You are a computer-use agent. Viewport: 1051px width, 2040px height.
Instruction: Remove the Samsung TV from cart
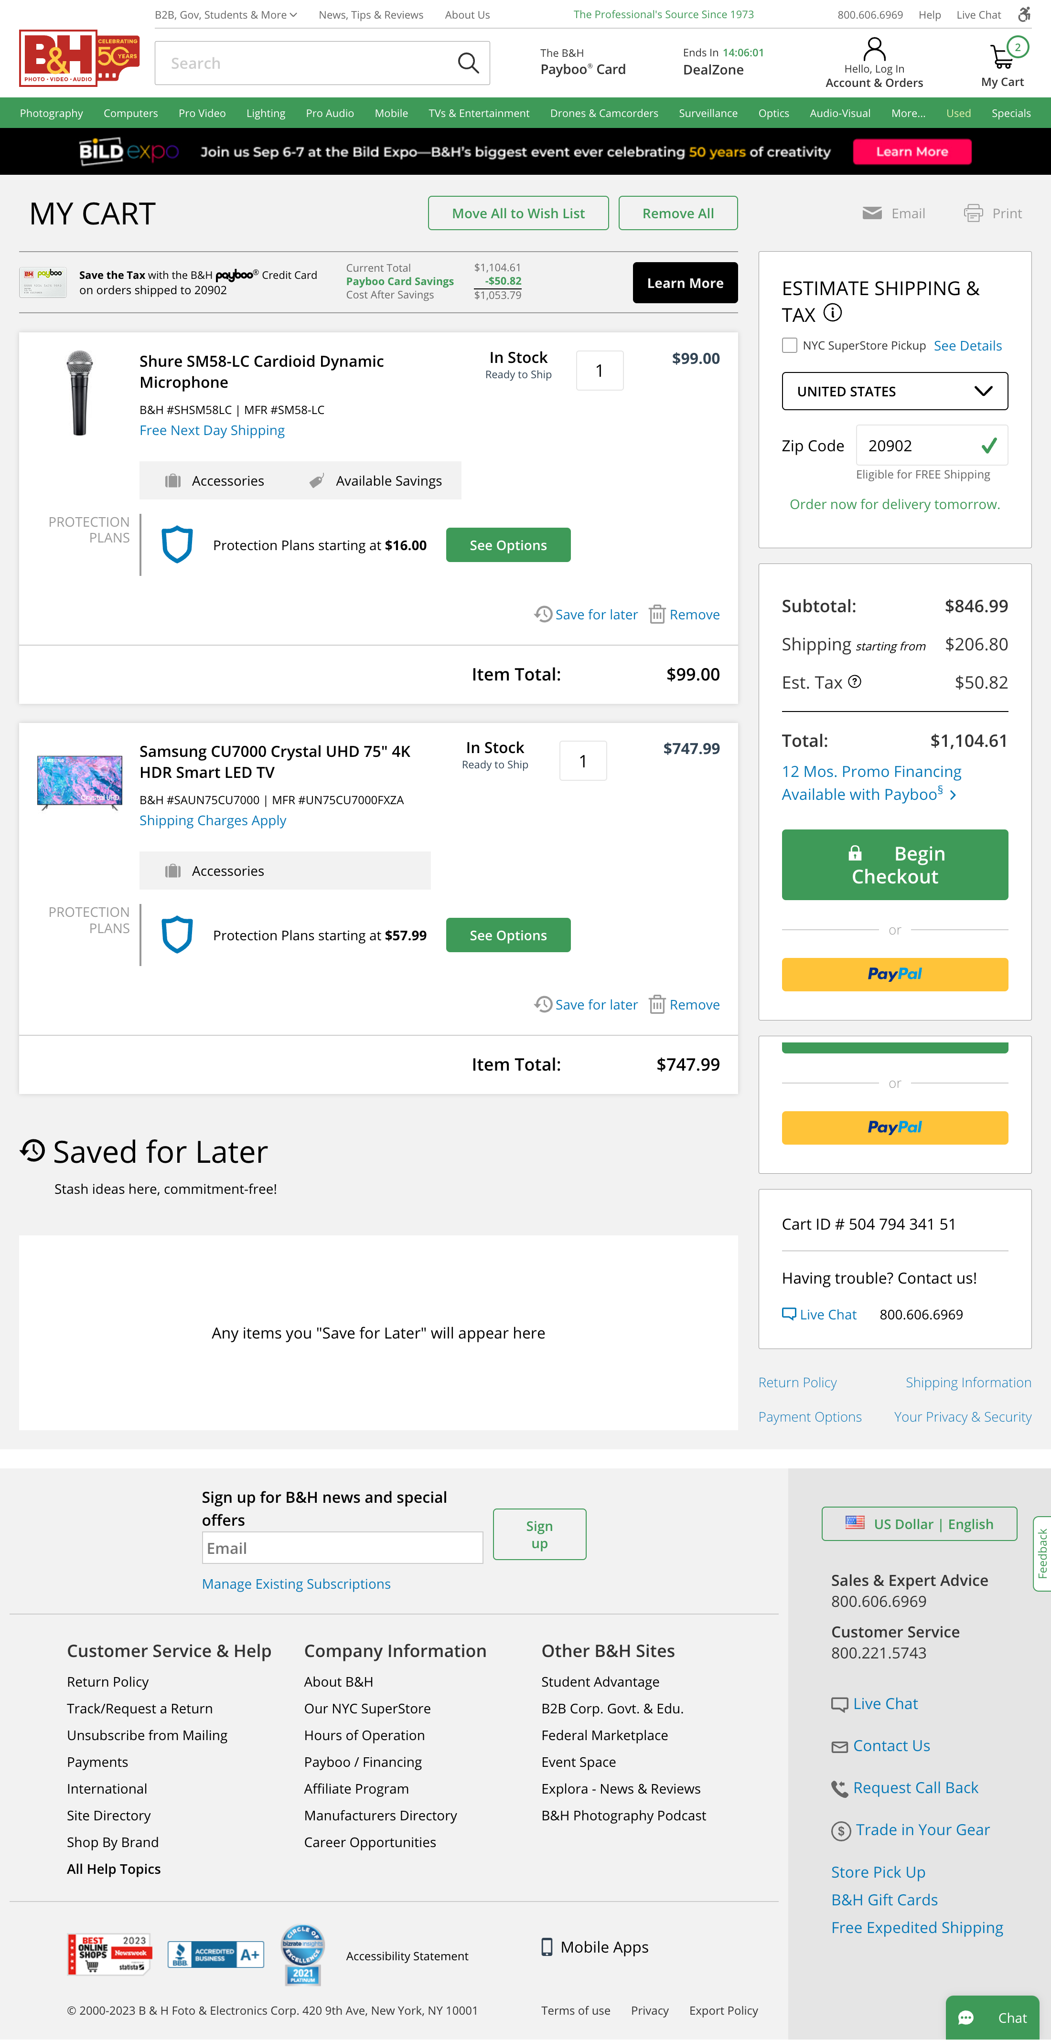(684, 1004)
